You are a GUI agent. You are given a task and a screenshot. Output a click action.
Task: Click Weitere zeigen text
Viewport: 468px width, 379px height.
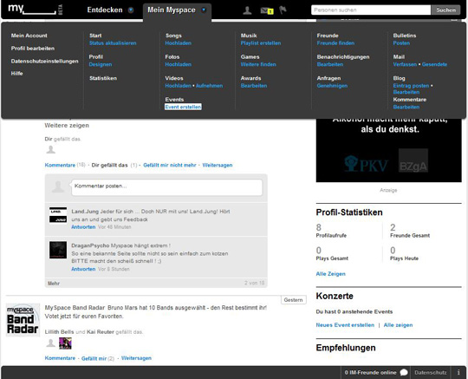pos(67,126)
